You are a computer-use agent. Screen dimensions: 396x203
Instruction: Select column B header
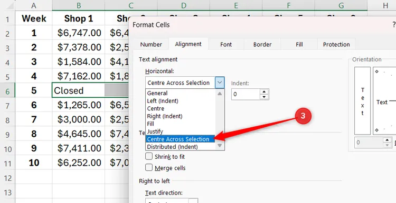click(79, 5)
